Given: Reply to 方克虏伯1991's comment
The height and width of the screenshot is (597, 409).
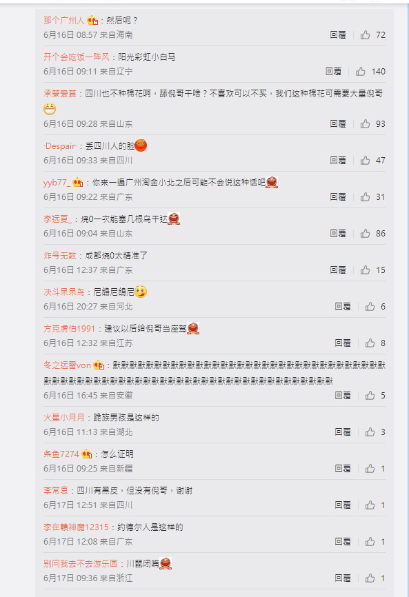Looking at the screenshot, I should [342, 343].
